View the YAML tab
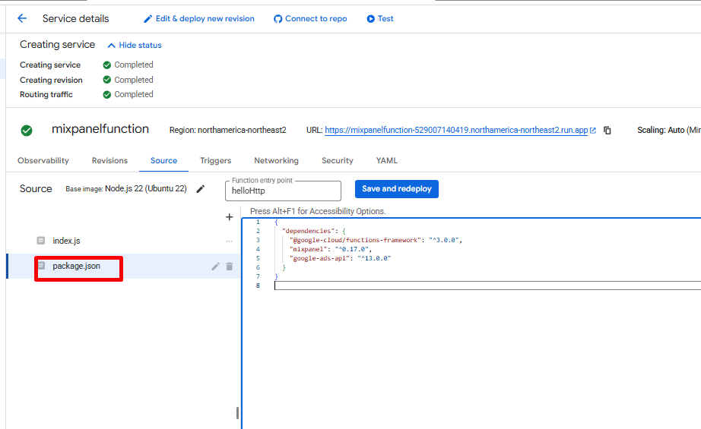The image size is (701, 429). point(386,161)
